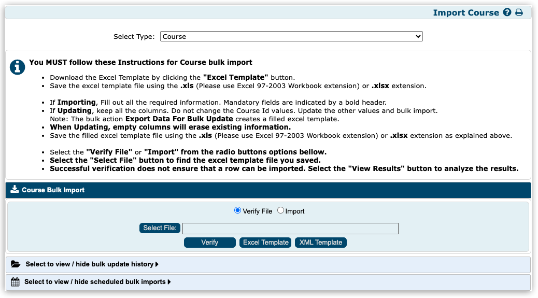This screenshot has height=298, width=538.
Task: Click the download icon in Course Bulk Import bar
Action: pyautogui.click(x=15, y=190)
